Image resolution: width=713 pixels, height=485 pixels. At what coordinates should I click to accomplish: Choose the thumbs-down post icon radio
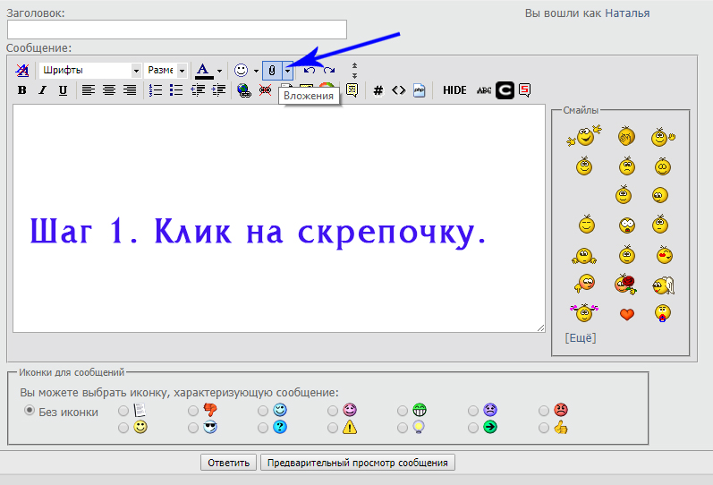(x=193, y=411)
